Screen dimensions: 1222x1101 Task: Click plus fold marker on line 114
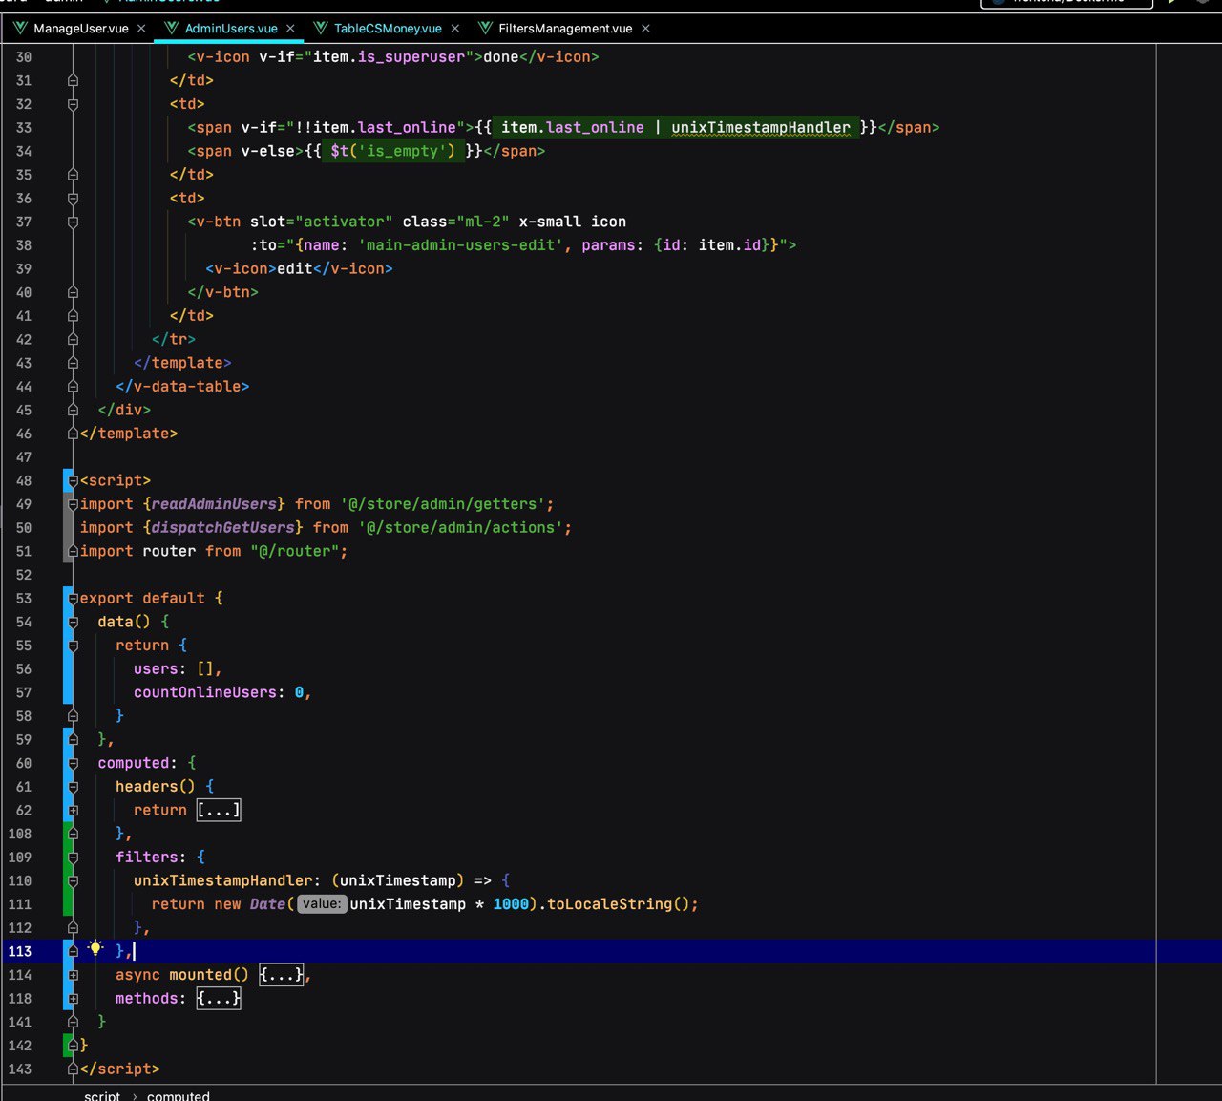(x=73, y=975)
